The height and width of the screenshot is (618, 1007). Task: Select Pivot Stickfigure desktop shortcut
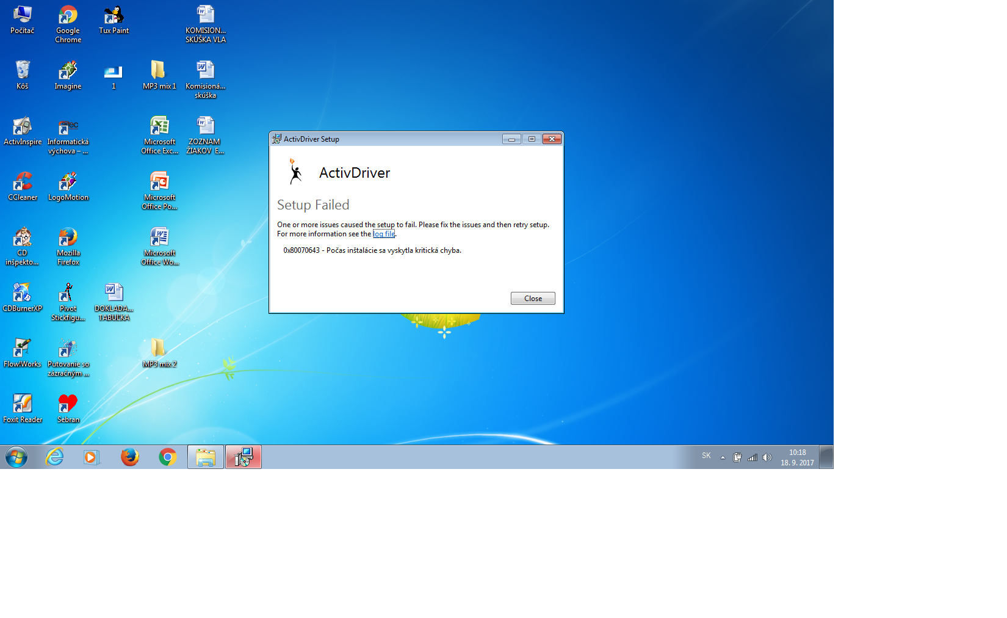point(68,302)
